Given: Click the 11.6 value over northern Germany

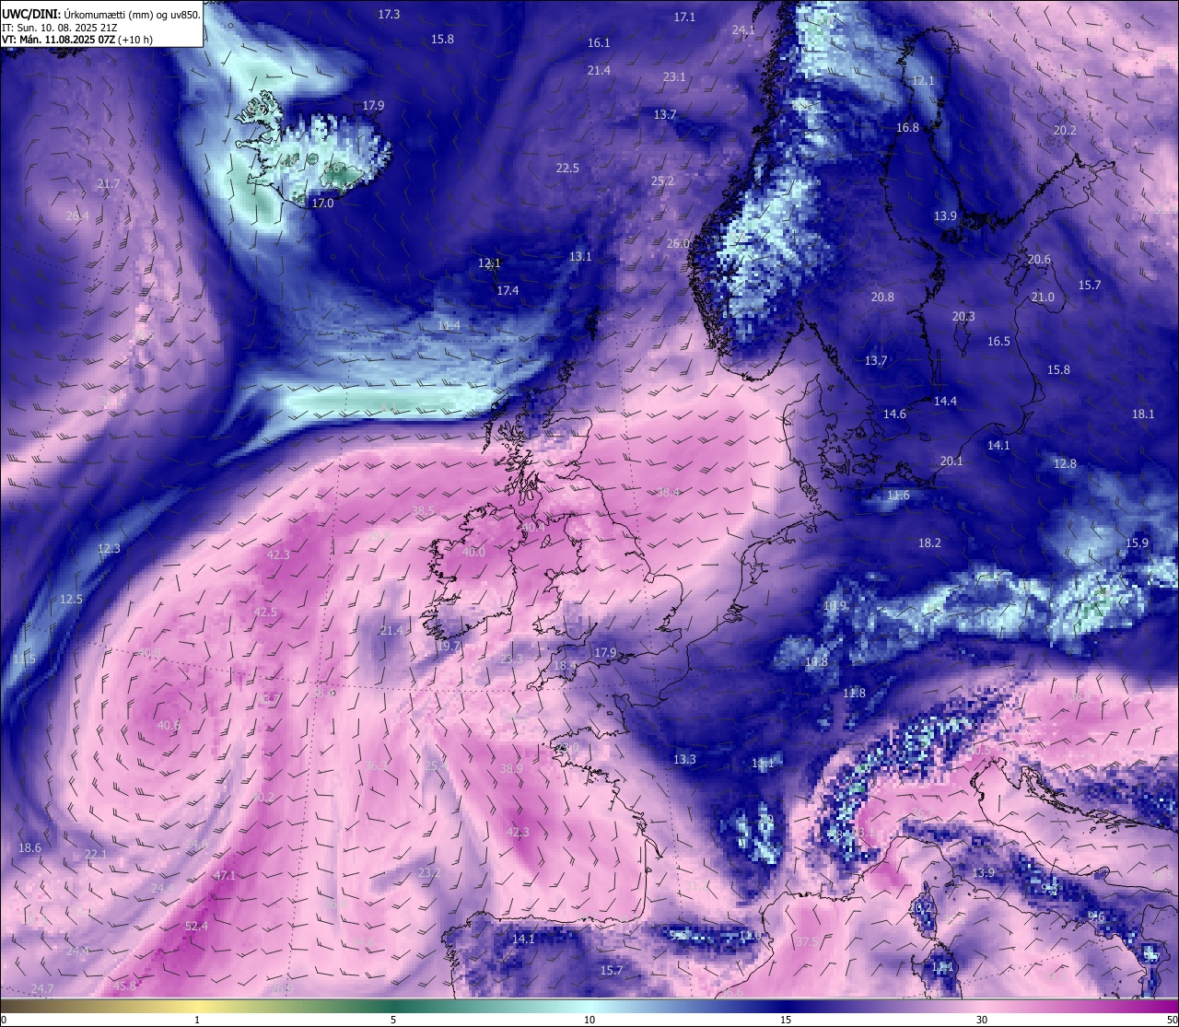Looking at the screenshot, I should tap(898, 495).
